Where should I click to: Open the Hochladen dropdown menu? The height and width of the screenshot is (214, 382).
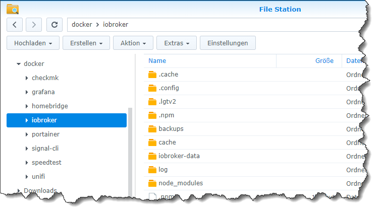33,43
